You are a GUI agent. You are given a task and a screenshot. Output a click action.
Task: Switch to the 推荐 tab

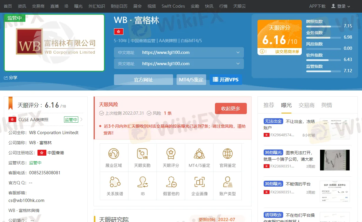269,105
